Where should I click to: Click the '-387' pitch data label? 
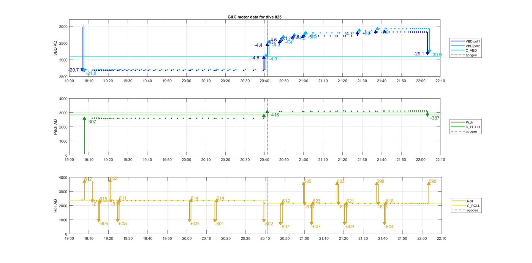435,118
